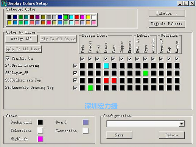Click the Palette... button
Screen dimensions: 196x147
tap(167, 13)
